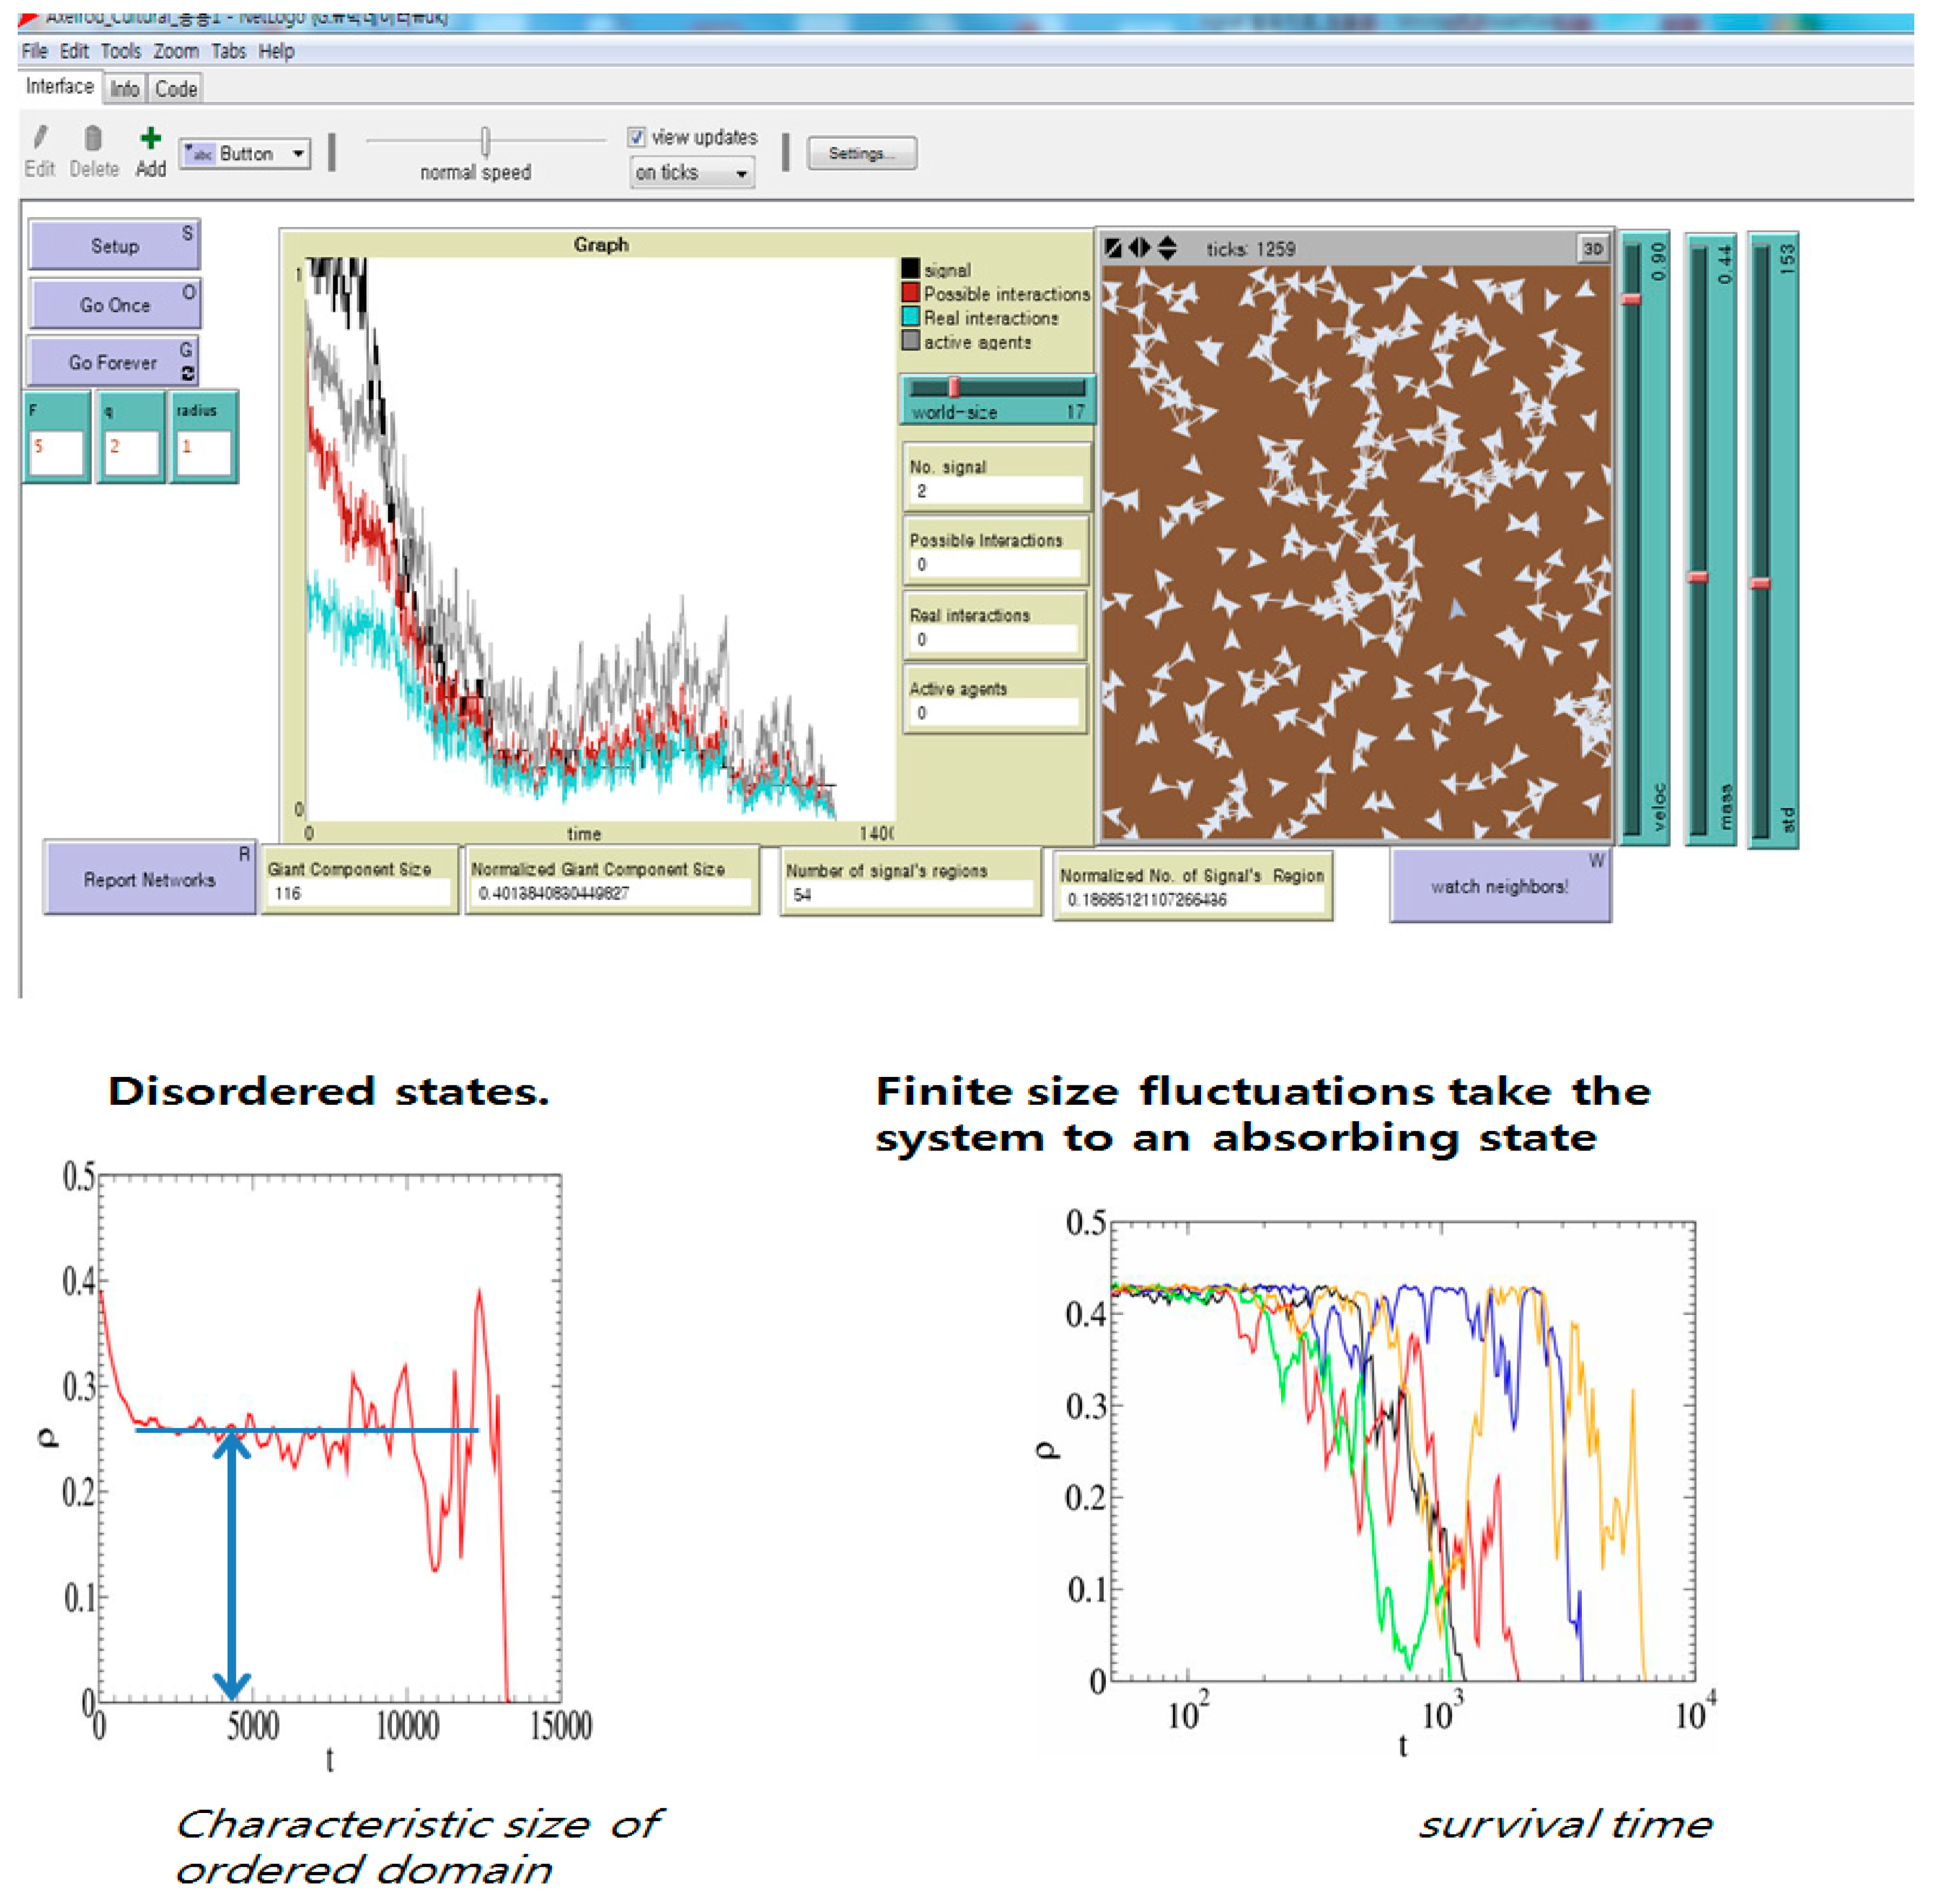The image size is (1936, 1904).
Task: Click the horizontal resize arrows in view header
Action: tap(1139, 248)
